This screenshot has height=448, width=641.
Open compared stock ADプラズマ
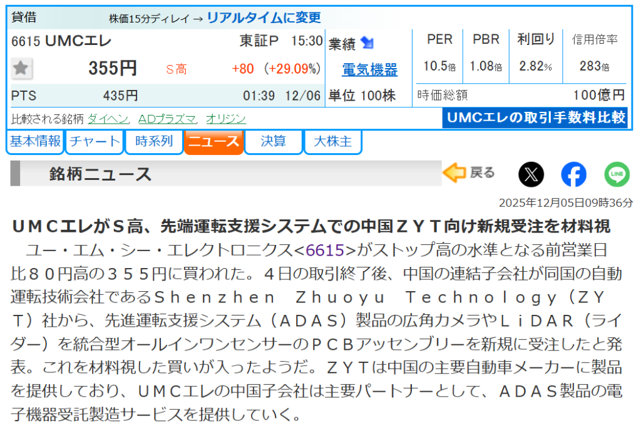click(167, 119)
